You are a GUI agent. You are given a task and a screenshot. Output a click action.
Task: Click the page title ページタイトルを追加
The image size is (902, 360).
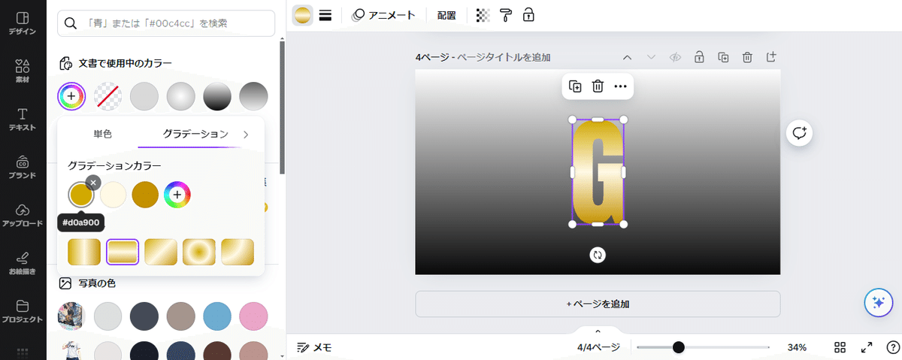coord(504,57)
